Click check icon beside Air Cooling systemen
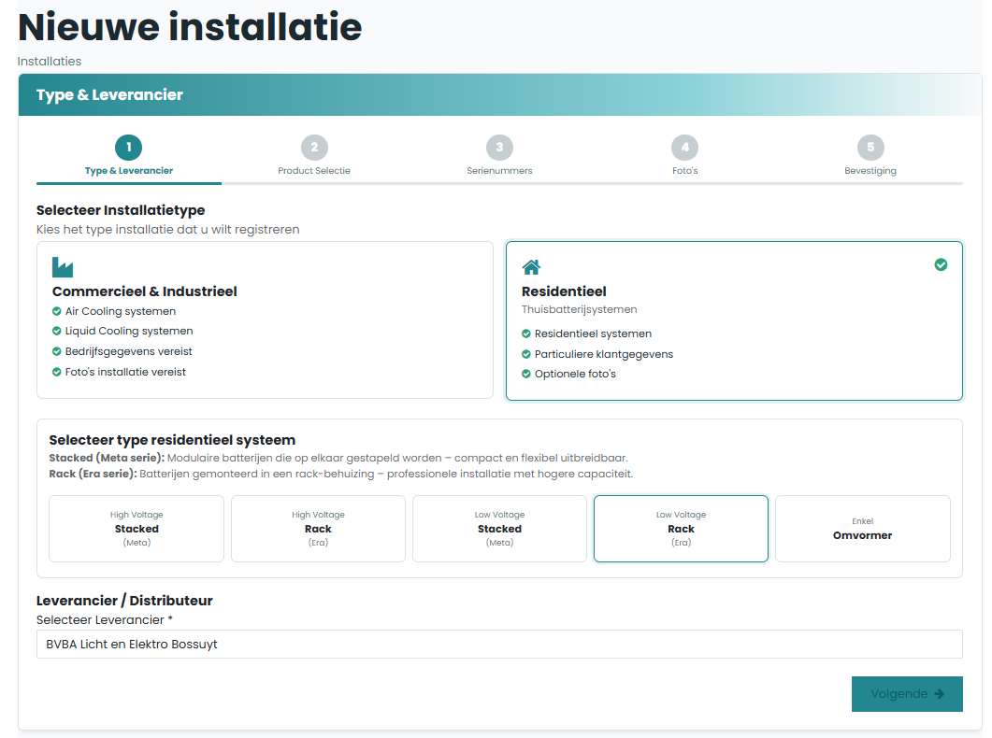 [x=56, y=311]
